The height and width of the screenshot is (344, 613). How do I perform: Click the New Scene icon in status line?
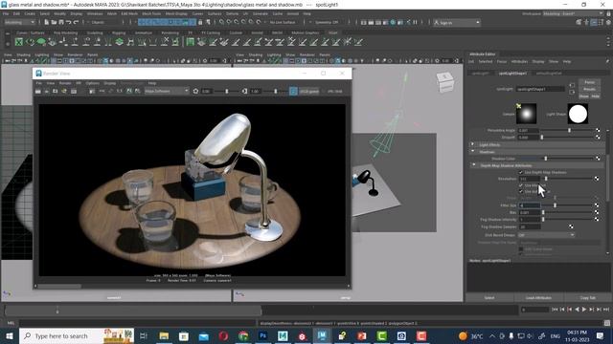(x=47, y=22)
